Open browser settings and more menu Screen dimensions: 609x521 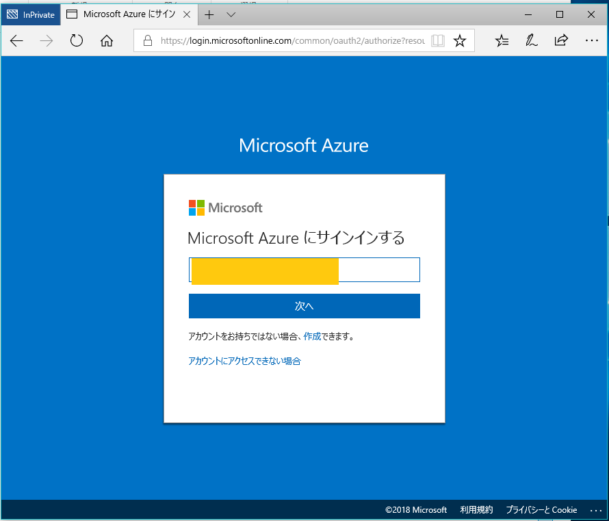591,40
